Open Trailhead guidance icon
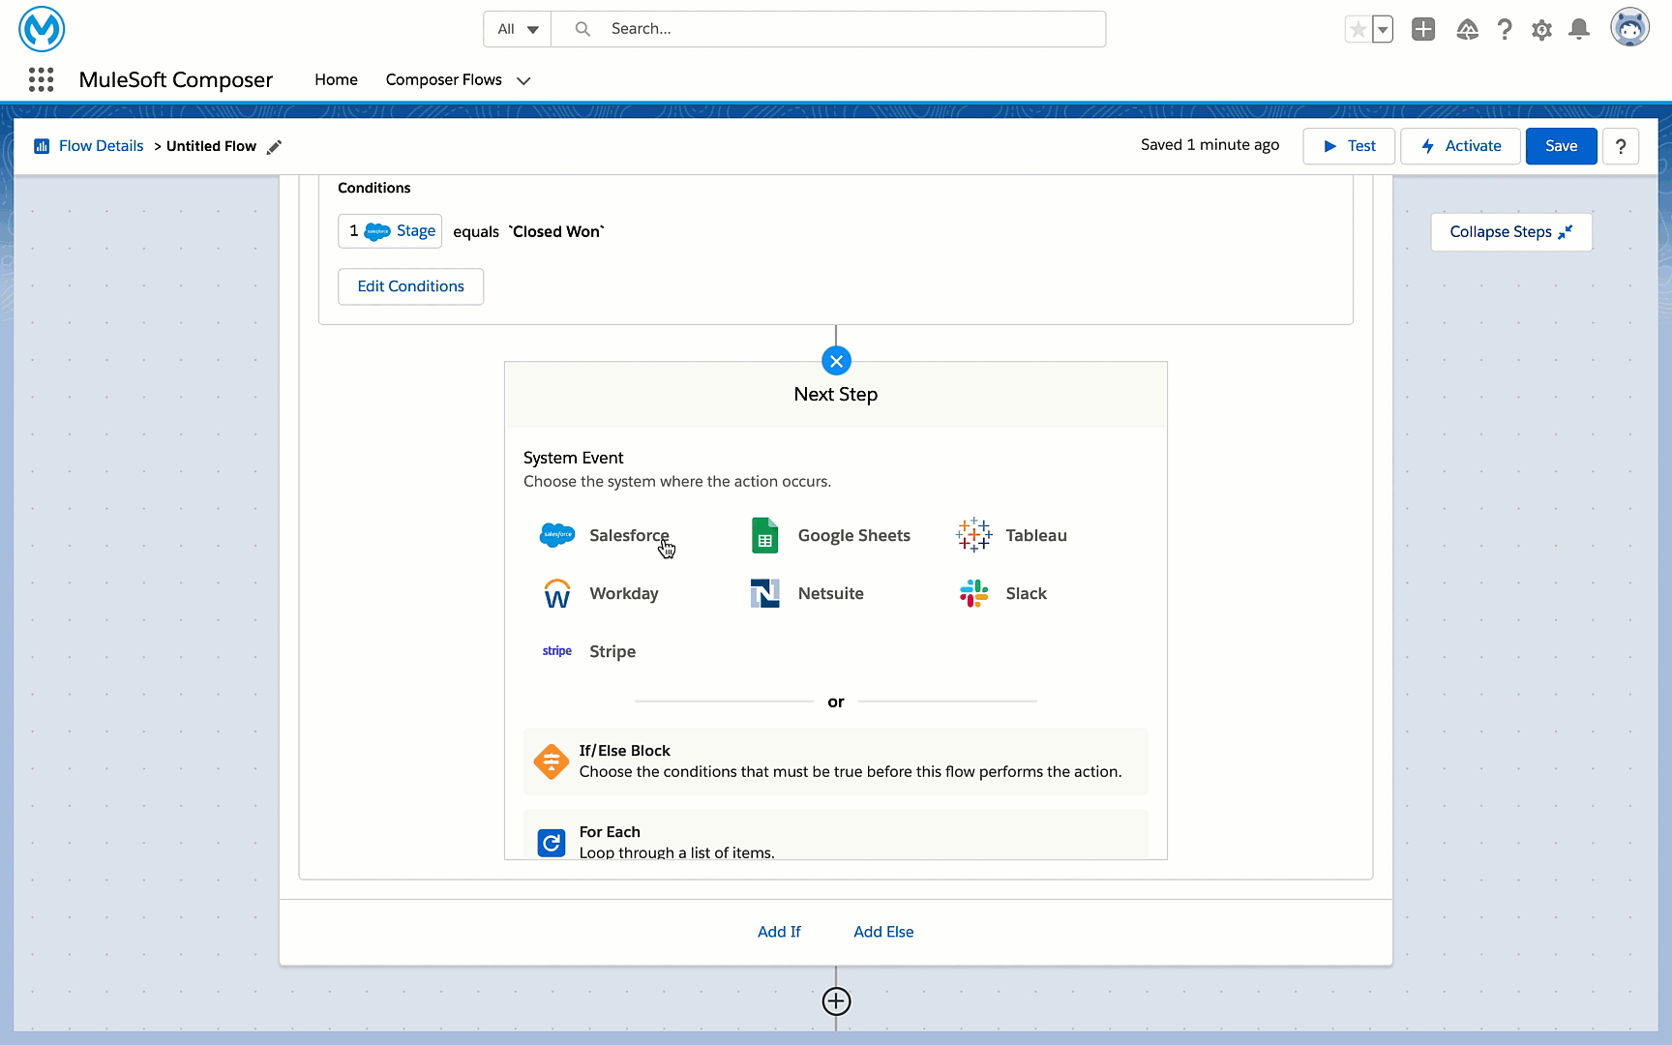This screenshot has height=1045, width=1672. pos(1467,29)
